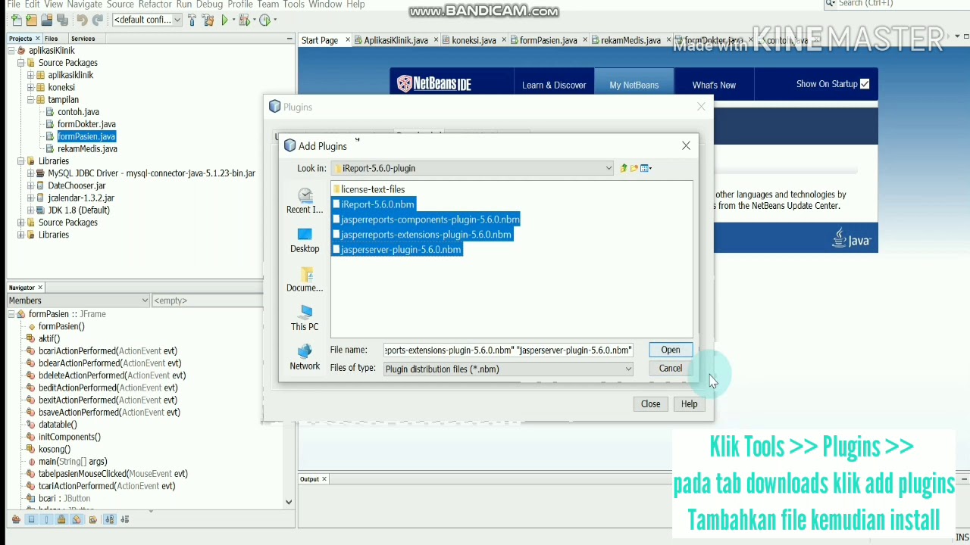
Task: Click Undo icon in main toolbar
Action: (x=82, y=20)
